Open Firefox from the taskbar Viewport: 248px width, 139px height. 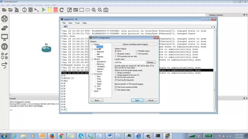pyautogui.click(x=52, y=136)
